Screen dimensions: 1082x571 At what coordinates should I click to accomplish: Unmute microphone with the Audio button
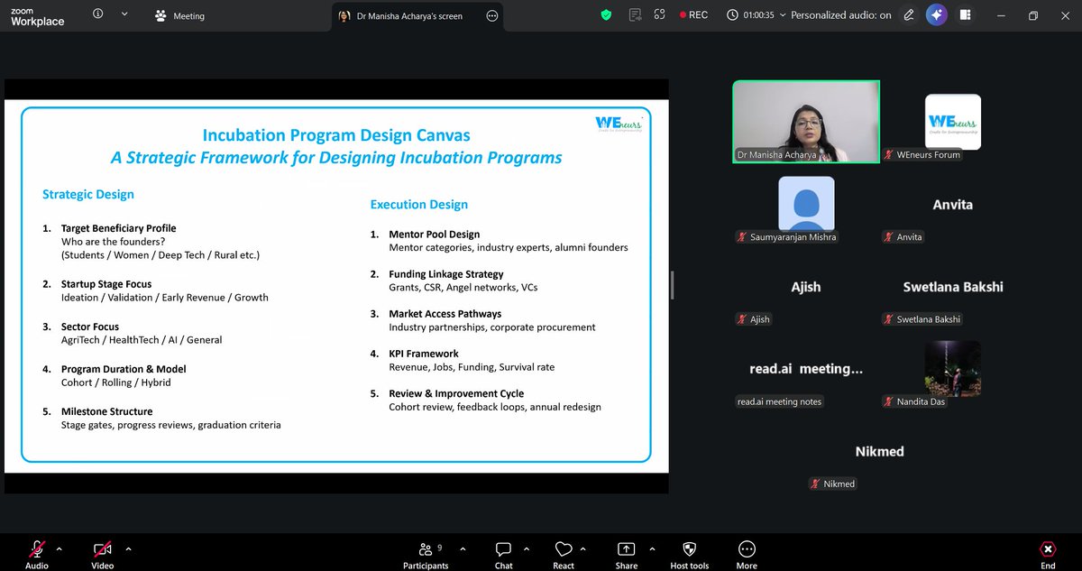pos(37,554)
